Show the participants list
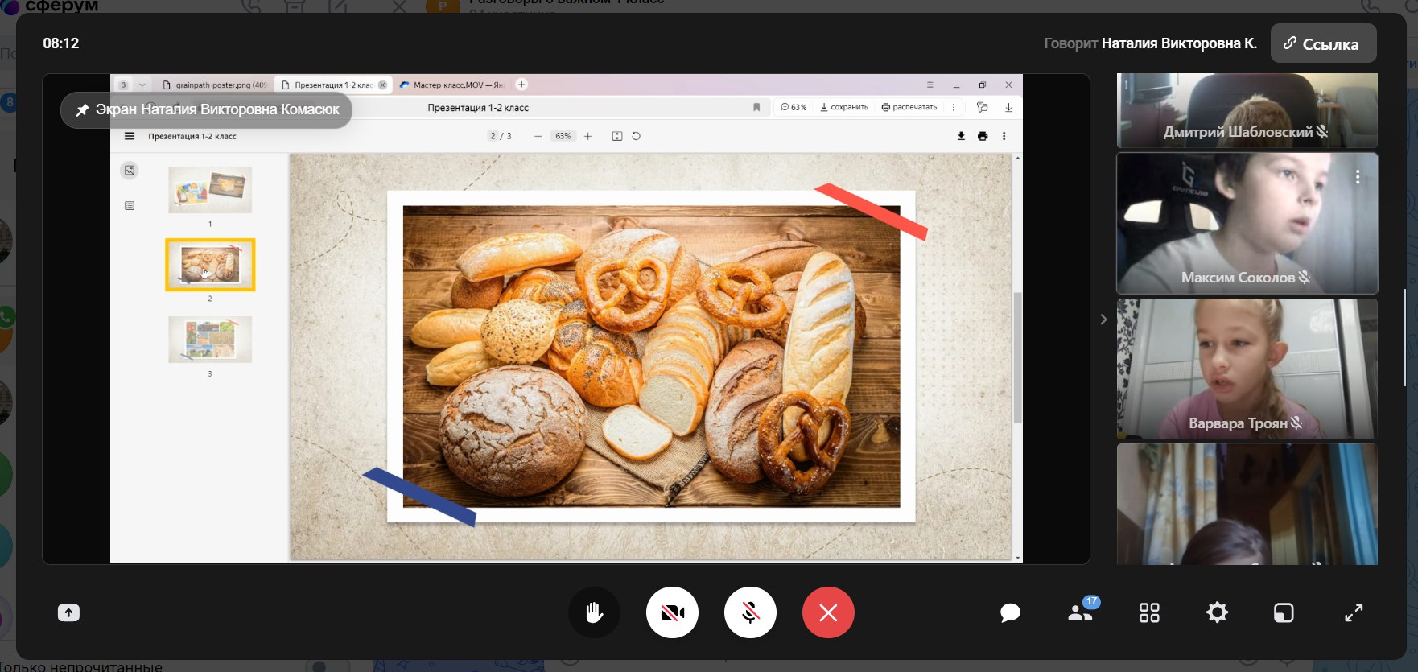The width and height of the screenshot is (1418, 672). pos(1080,613)
